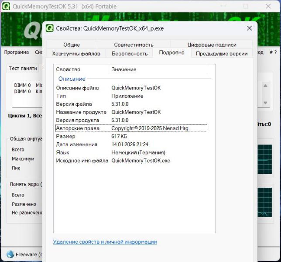
Task: Select the Хеш-суммы файлов tab
Action: click(76, 53)
